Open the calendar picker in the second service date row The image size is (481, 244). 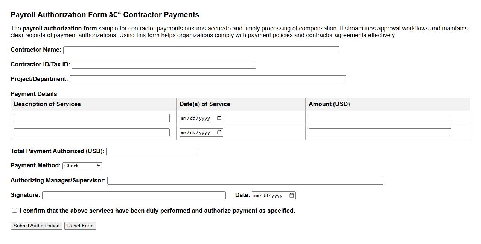tap(219, 132)
